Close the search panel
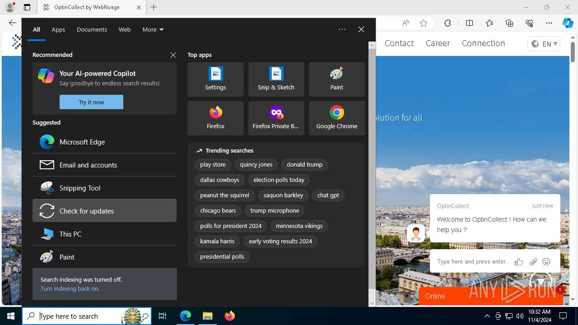This screenshot has height=325, width=578. 361,29
